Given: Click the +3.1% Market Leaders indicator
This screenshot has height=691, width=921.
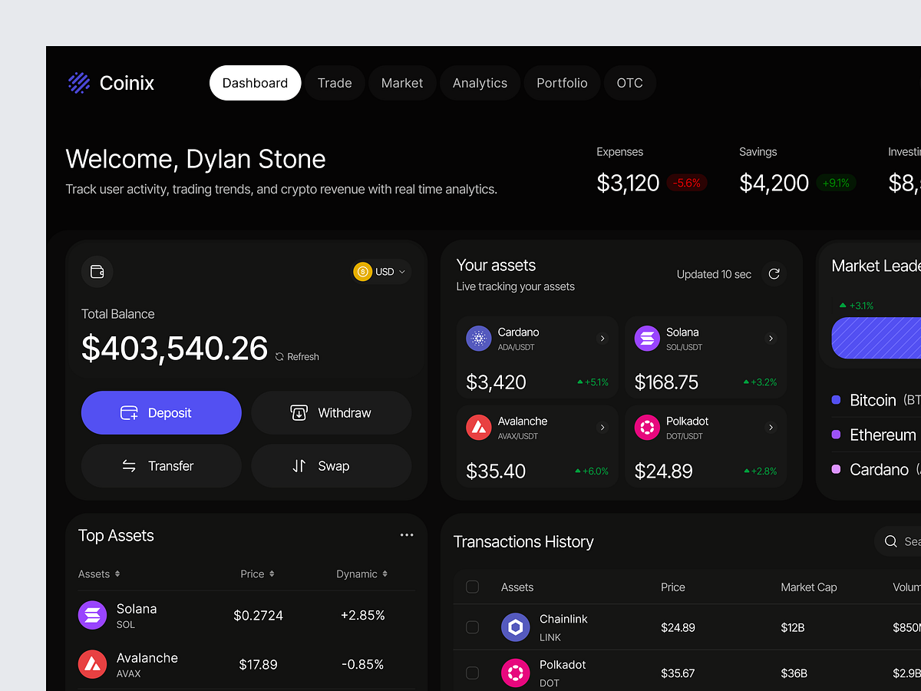Looking at the screenshot, I should (857, 306).
